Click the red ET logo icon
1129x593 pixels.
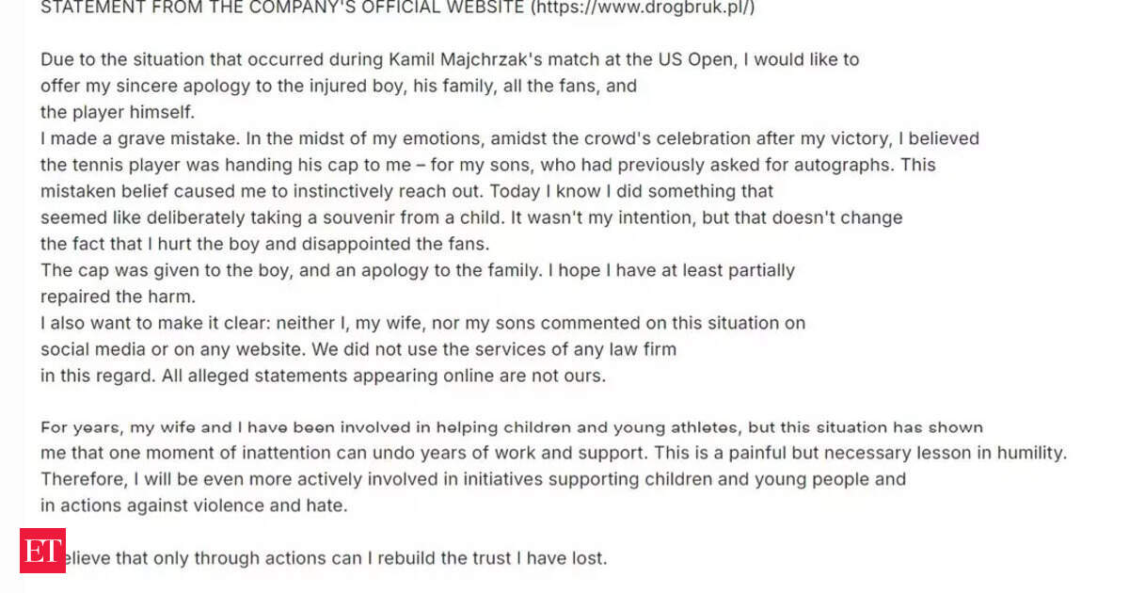[x=42, y=550]
